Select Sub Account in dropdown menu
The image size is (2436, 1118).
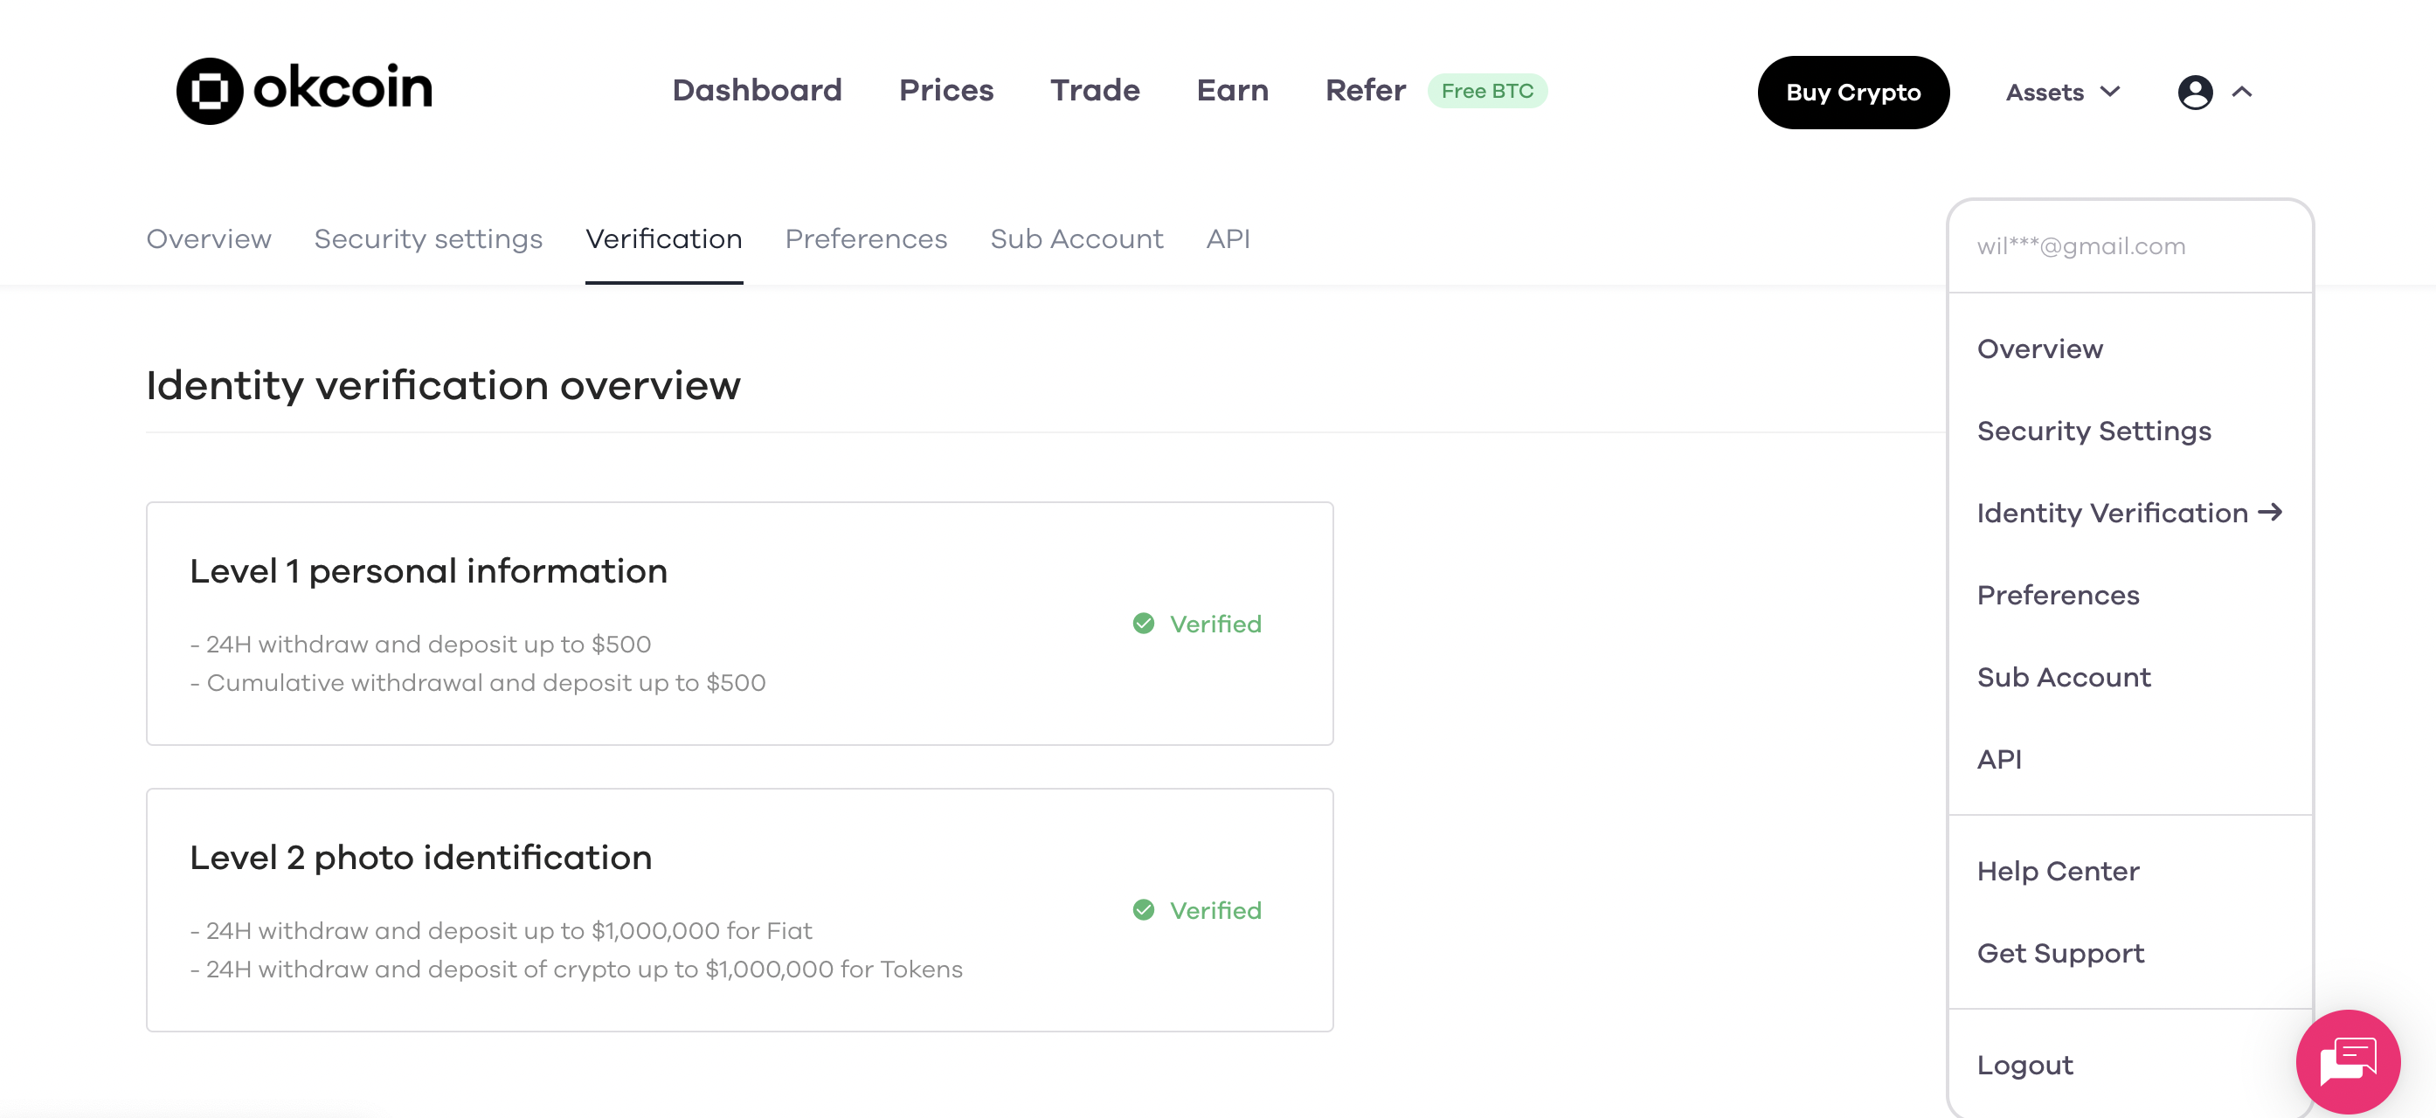coord(2065,678)
